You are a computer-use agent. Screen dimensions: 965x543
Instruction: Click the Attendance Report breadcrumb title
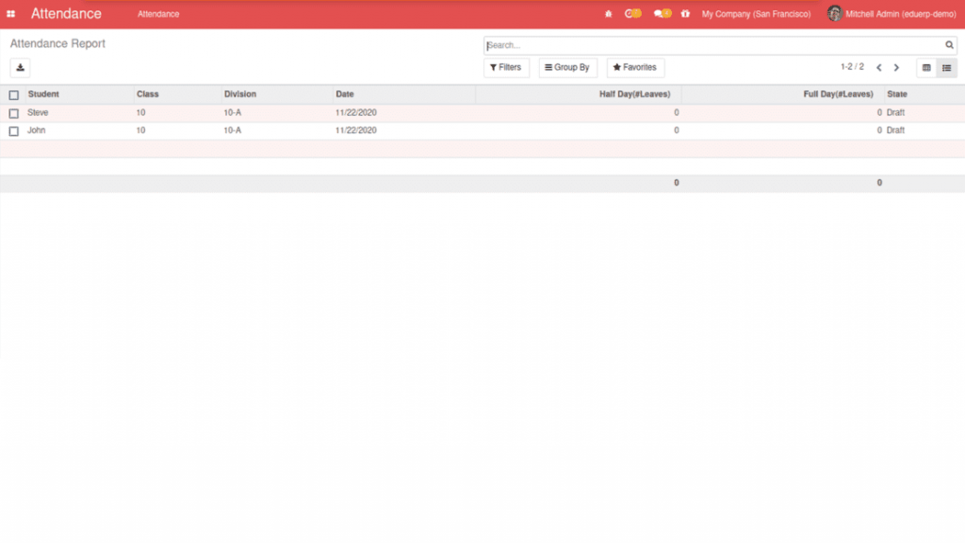pos(57,43)
